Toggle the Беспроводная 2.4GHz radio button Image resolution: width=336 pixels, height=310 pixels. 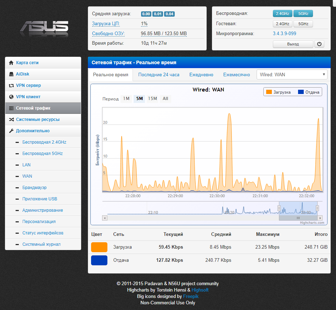282,13
